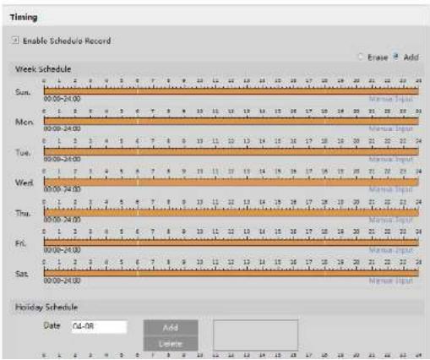Screen dimensions: 430x360
Task: Click the holiday dates list box
Action: click(255, 335)
